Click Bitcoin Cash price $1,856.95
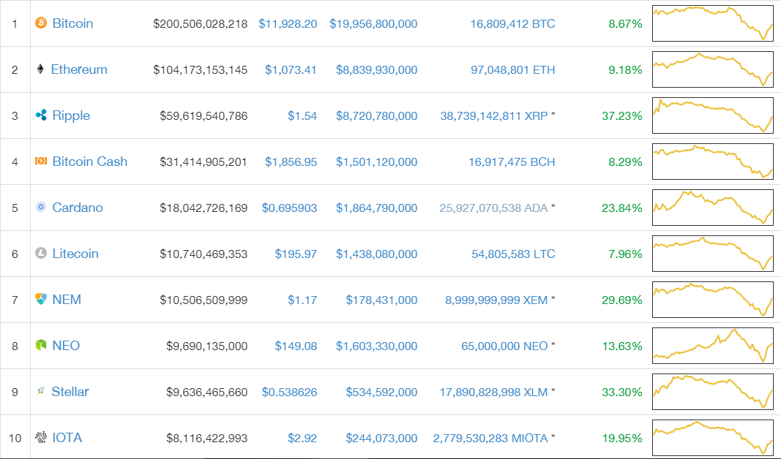The image size is (781, 459). click(x=291, y=162)
